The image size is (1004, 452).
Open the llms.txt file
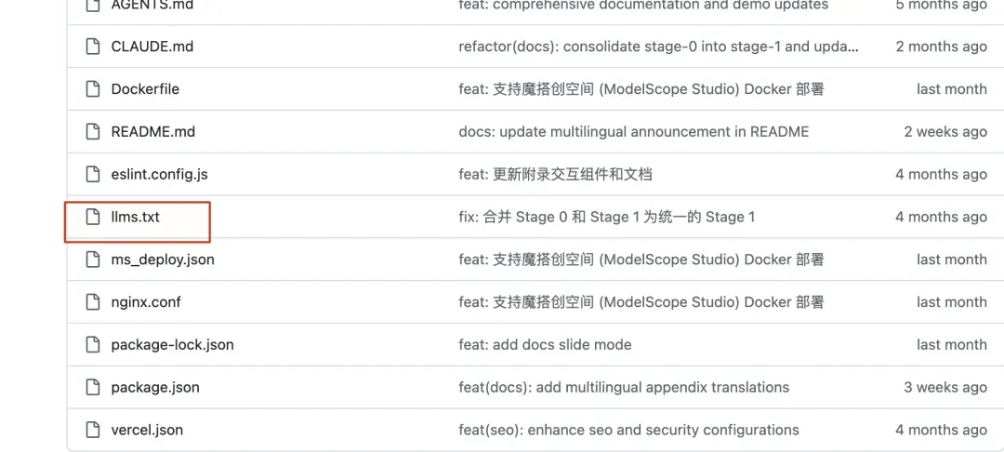[x=135, y=217]
